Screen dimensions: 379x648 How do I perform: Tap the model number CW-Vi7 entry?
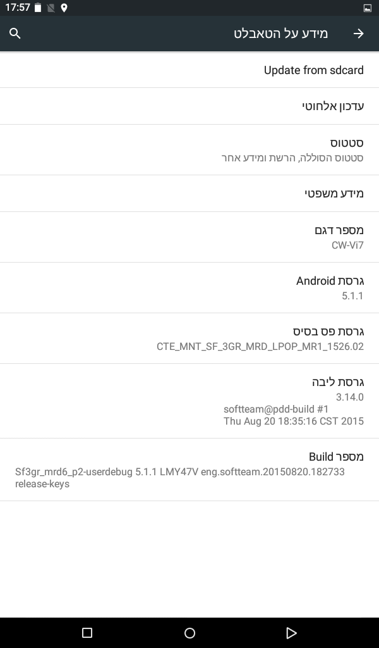[x=189, y=237]
